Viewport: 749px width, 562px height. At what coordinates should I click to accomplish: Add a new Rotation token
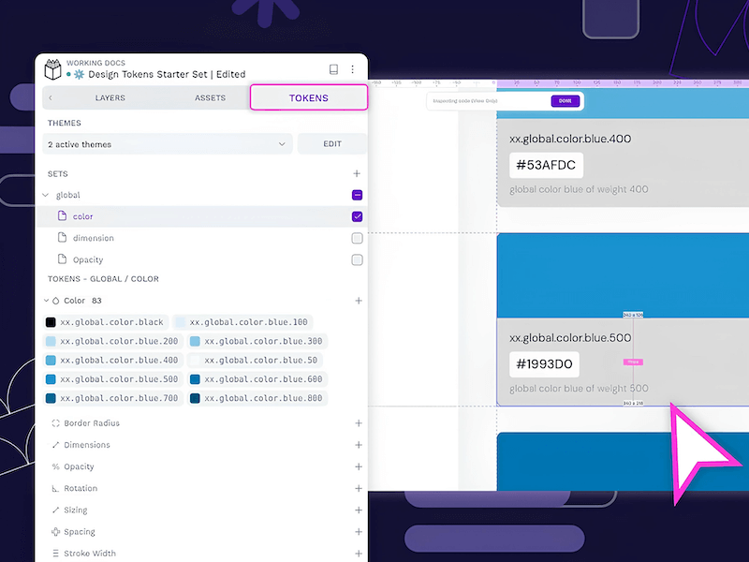(358, 488)
